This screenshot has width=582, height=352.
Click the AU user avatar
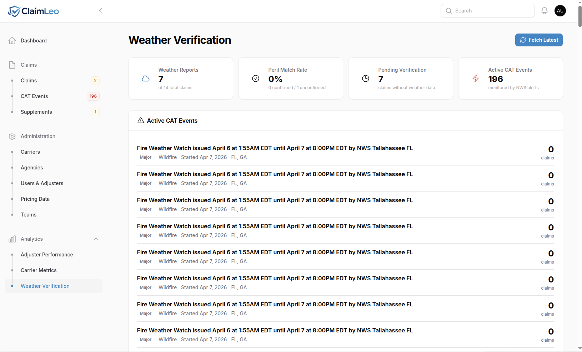[560, 11]
